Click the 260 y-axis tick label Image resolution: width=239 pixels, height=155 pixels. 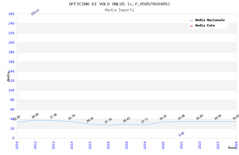pos(12,14)
